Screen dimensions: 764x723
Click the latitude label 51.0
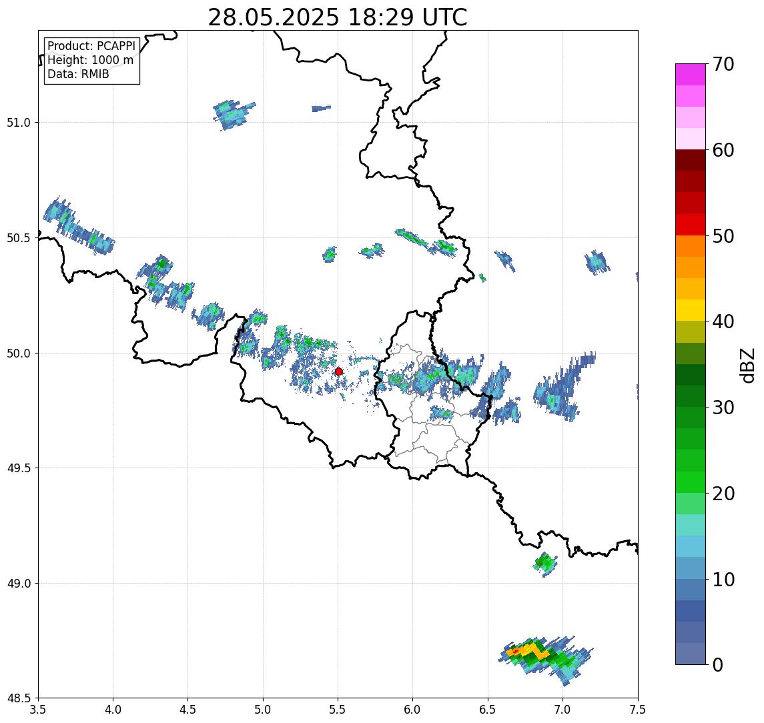[x=19, y=123]
